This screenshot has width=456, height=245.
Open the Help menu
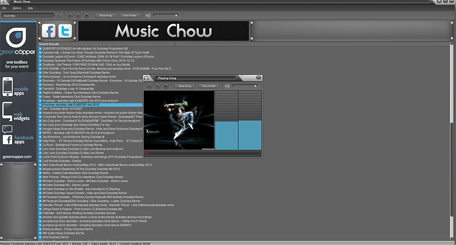[30, 8]
